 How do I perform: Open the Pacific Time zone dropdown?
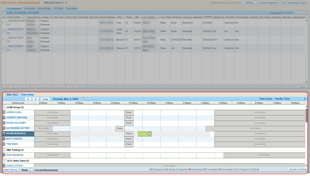pos(305,99)
